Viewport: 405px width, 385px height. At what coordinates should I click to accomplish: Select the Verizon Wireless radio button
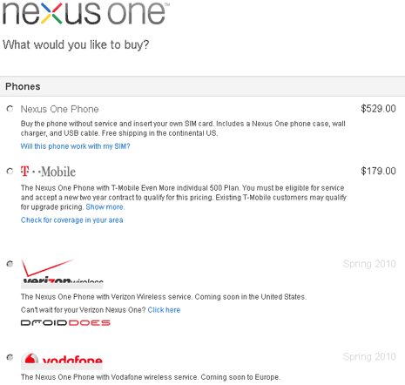[x=10, y=264]
